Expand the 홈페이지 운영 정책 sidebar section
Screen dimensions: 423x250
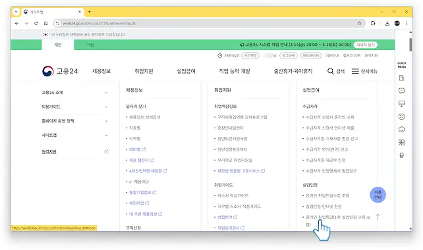[x=74, y=121]
